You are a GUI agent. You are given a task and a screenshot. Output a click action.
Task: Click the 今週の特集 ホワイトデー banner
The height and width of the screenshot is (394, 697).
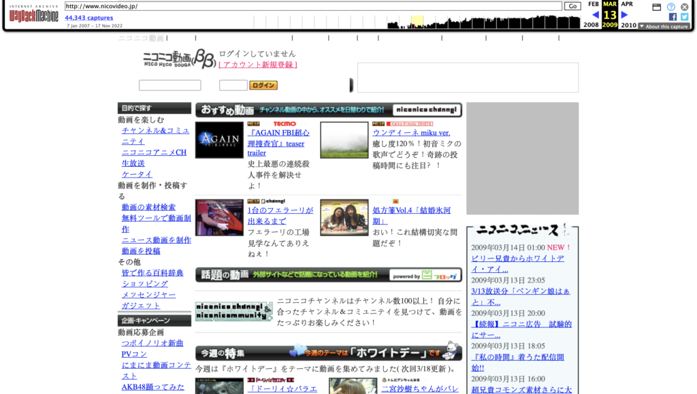point(329,352)
